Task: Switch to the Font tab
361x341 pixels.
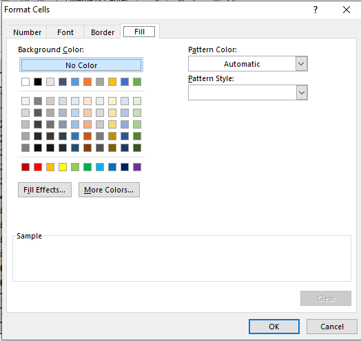Action: [65, 32]
